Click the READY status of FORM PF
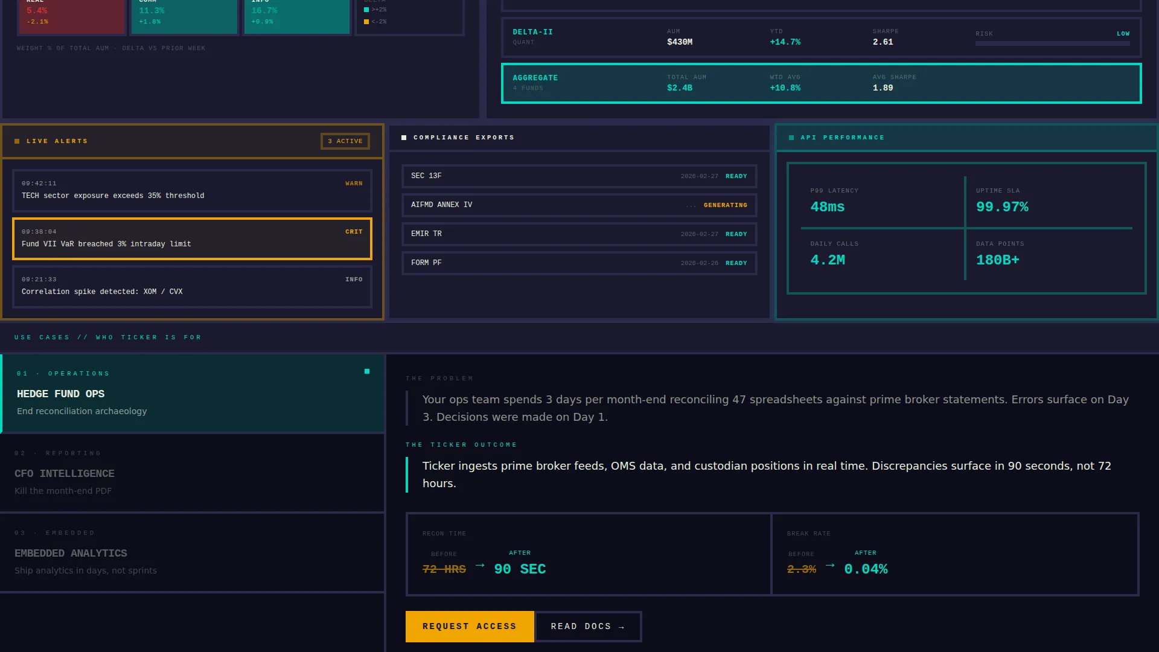 point(736,263)
